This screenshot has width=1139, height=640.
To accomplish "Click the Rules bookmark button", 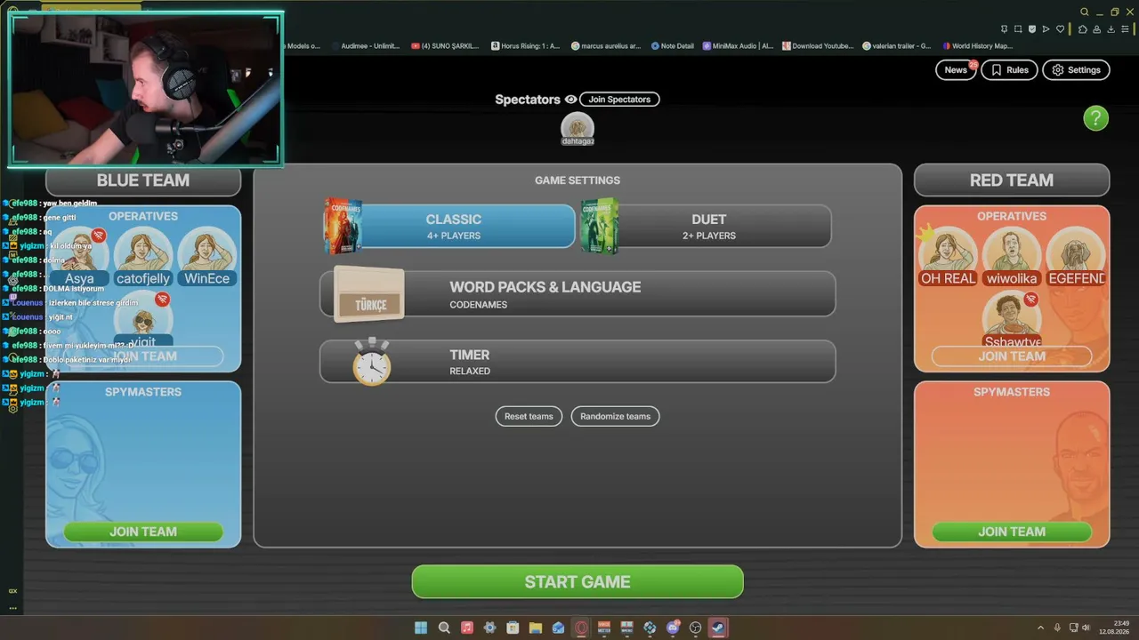I will coord(1009,70).
